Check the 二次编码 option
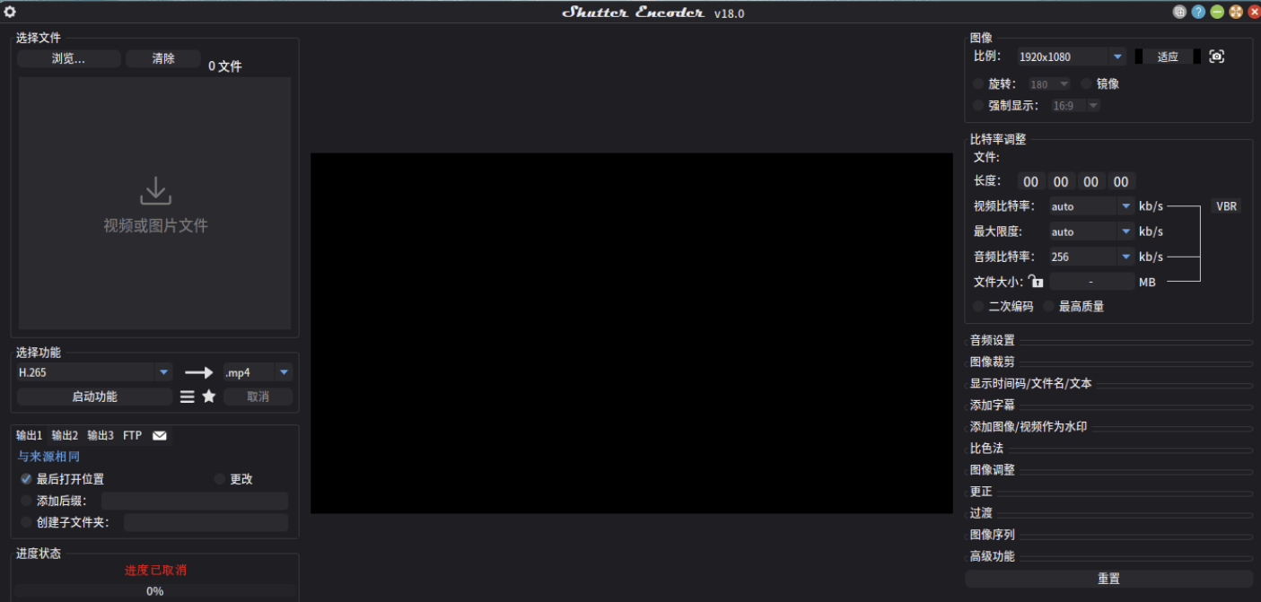Screen dimensions: 1261x602 [977, 306]
